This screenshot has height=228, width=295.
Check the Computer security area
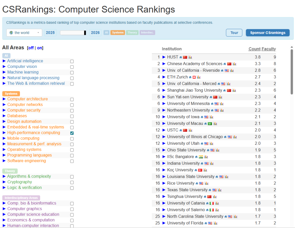pos(72,111)
